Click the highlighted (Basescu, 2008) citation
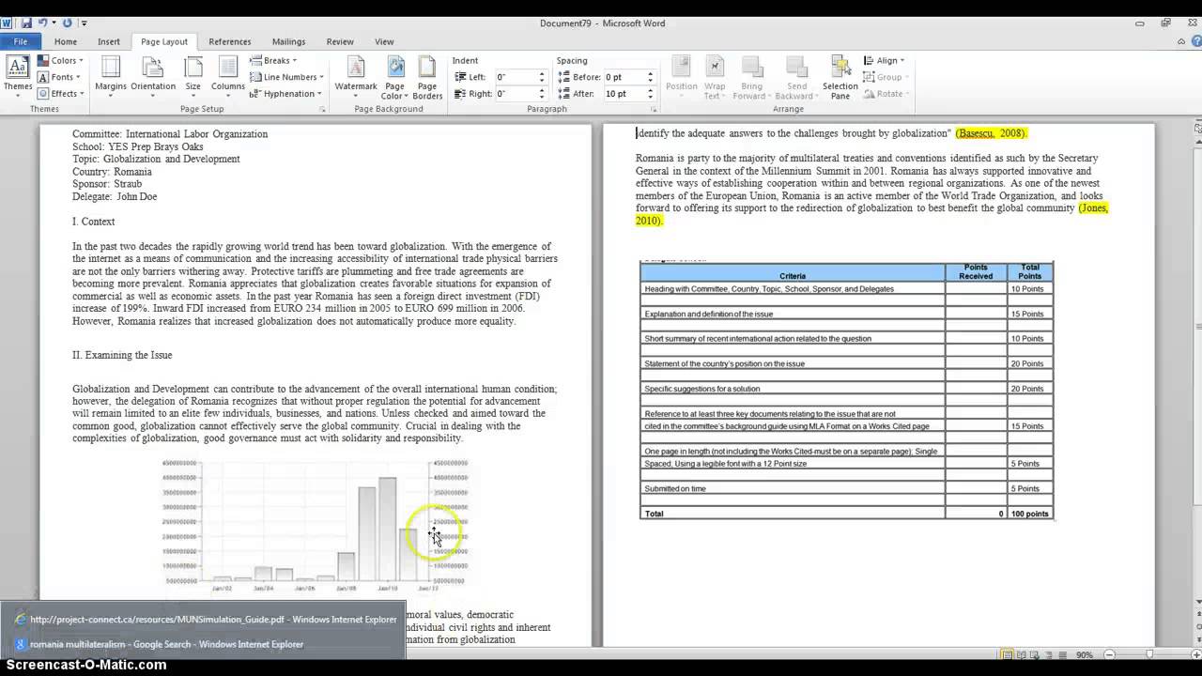 (x=992, y=133)
